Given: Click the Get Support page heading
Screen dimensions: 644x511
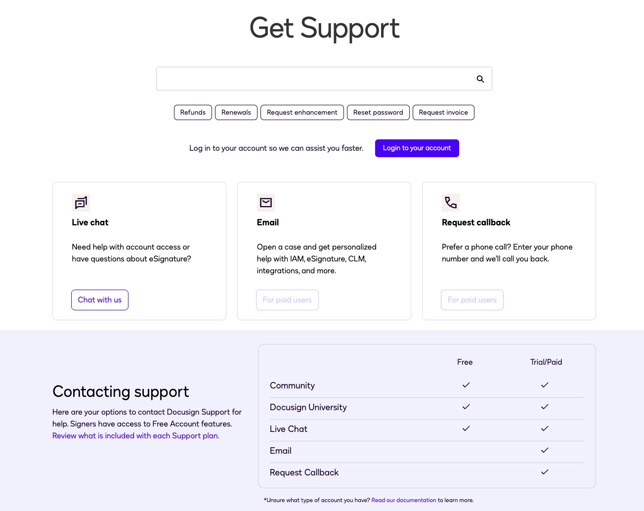Looking at the screenshot, I should (324, 28).
